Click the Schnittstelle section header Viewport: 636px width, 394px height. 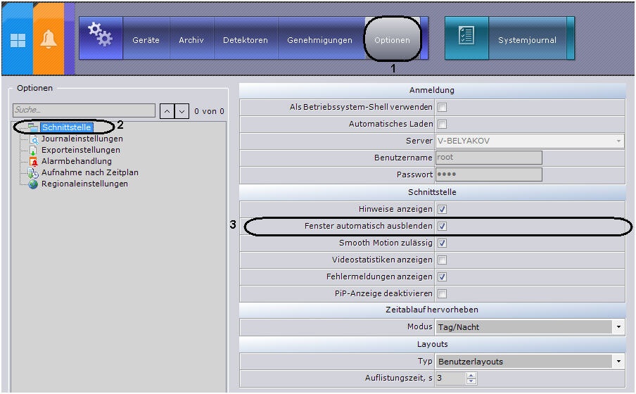[x=432, y=192]
